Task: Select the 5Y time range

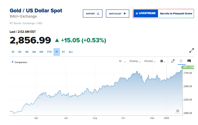Action: pos(63,52)
